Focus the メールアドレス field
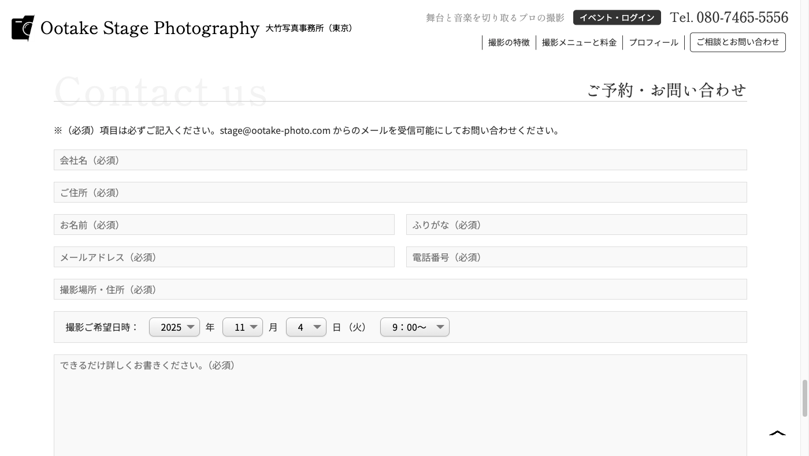809x456 pixels. coord(224,257)
